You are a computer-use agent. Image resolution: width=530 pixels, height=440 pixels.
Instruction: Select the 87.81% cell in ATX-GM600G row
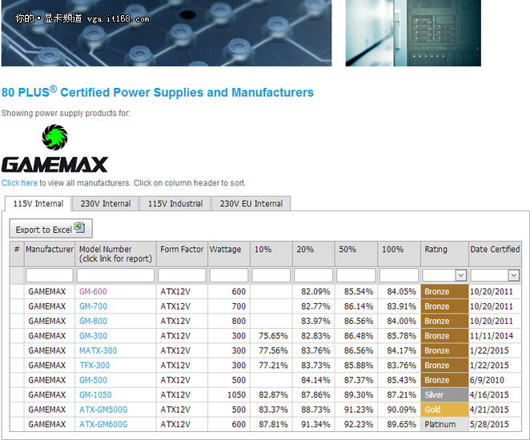point(271,424)
